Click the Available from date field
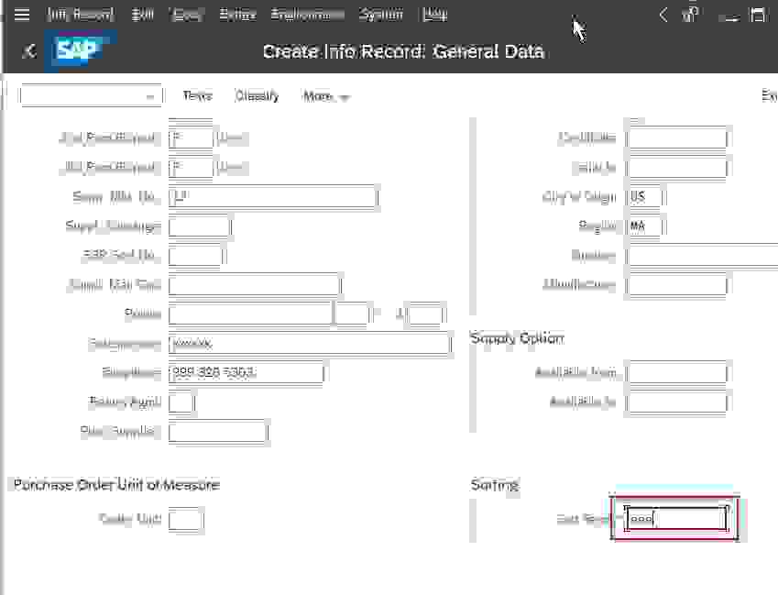Image resolution: width=778 pixels, height=595 pixels. tap(677, 373)
